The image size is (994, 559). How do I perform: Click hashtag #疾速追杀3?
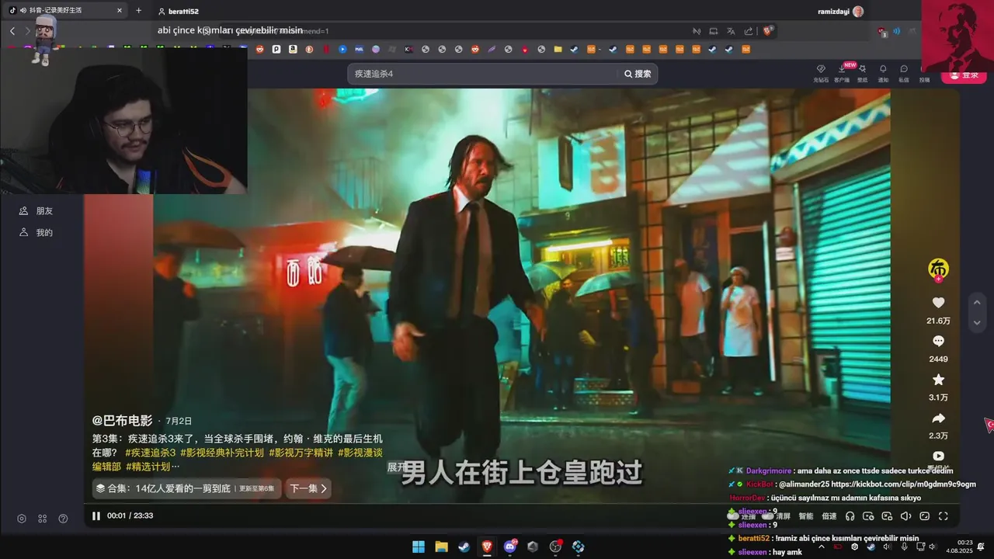(x=150, y=453)
